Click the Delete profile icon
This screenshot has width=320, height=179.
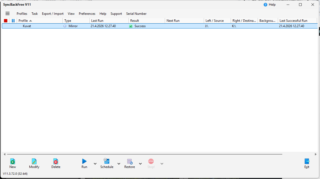[x=56, y=161]
